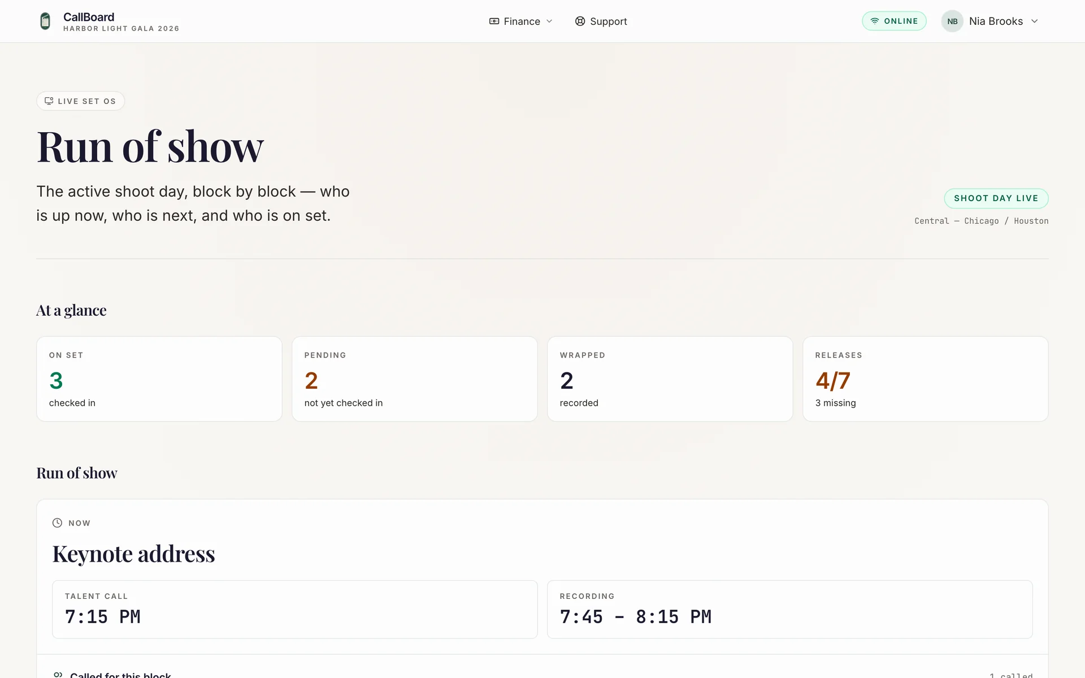Viewport: 1085px width, 678px height.
Task: Expand the Finance menu chevron
Action: pos(549,21)
